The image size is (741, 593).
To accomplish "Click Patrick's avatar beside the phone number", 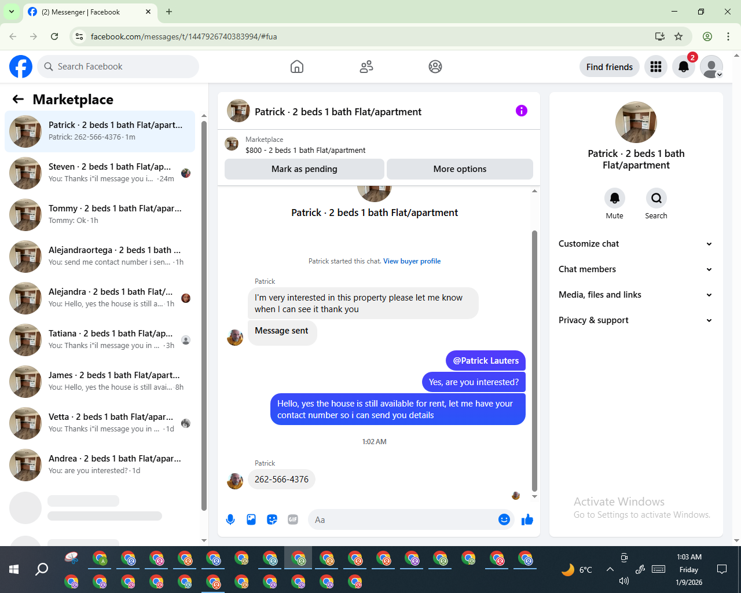I will coord(235,481).
